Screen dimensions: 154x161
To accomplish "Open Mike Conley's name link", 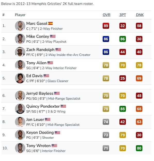I will [38, 36].
